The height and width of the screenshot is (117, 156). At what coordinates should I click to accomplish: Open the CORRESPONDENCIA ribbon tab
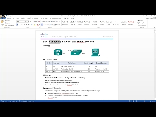56,18
